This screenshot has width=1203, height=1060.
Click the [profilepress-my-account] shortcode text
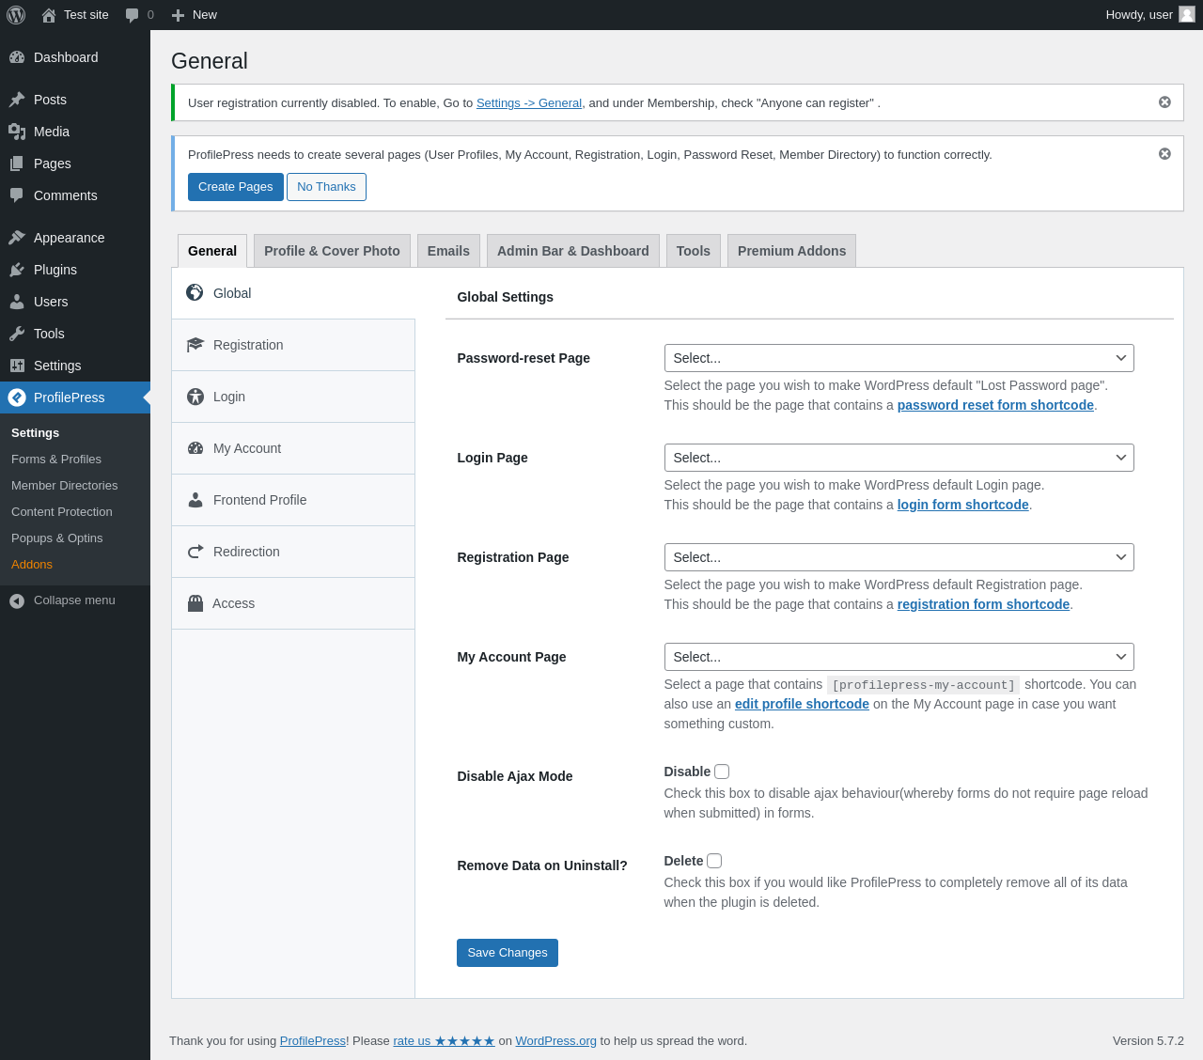[924, 685]
